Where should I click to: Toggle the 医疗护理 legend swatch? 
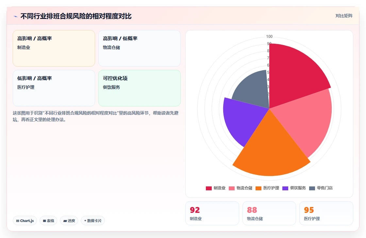[x=258, y=188]
